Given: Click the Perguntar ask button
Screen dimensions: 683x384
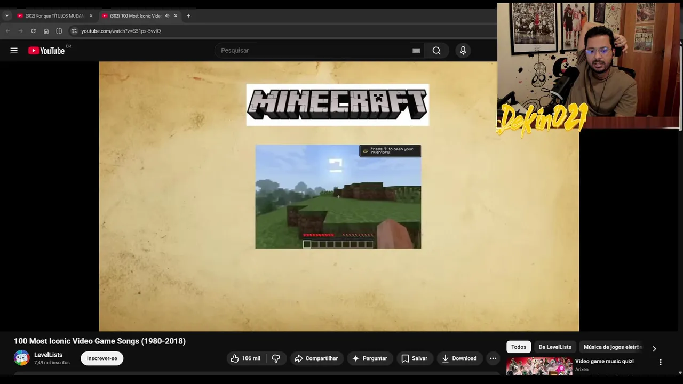Looking at the screenshot, I should 370,358.
